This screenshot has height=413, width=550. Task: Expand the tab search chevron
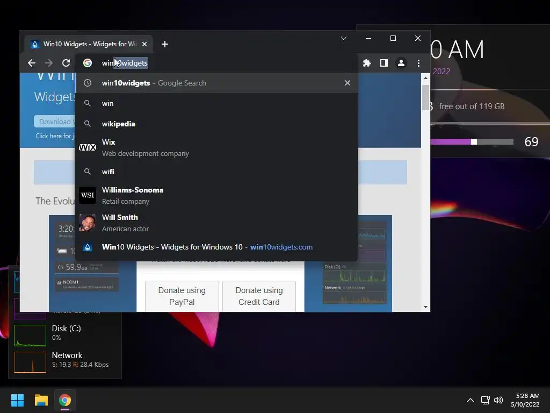[344, 38]
